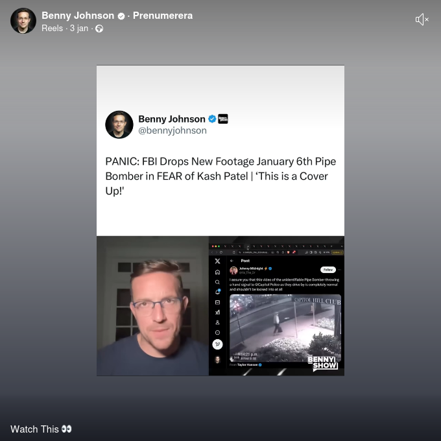This screenshot has width=441, height=441.
Task: Click the search magnifier in the embedded X sidebar
Action: pyautogui.click(x=217, y=282)
